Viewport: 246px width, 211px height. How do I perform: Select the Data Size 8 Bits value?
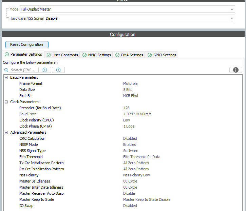[128, 90]
